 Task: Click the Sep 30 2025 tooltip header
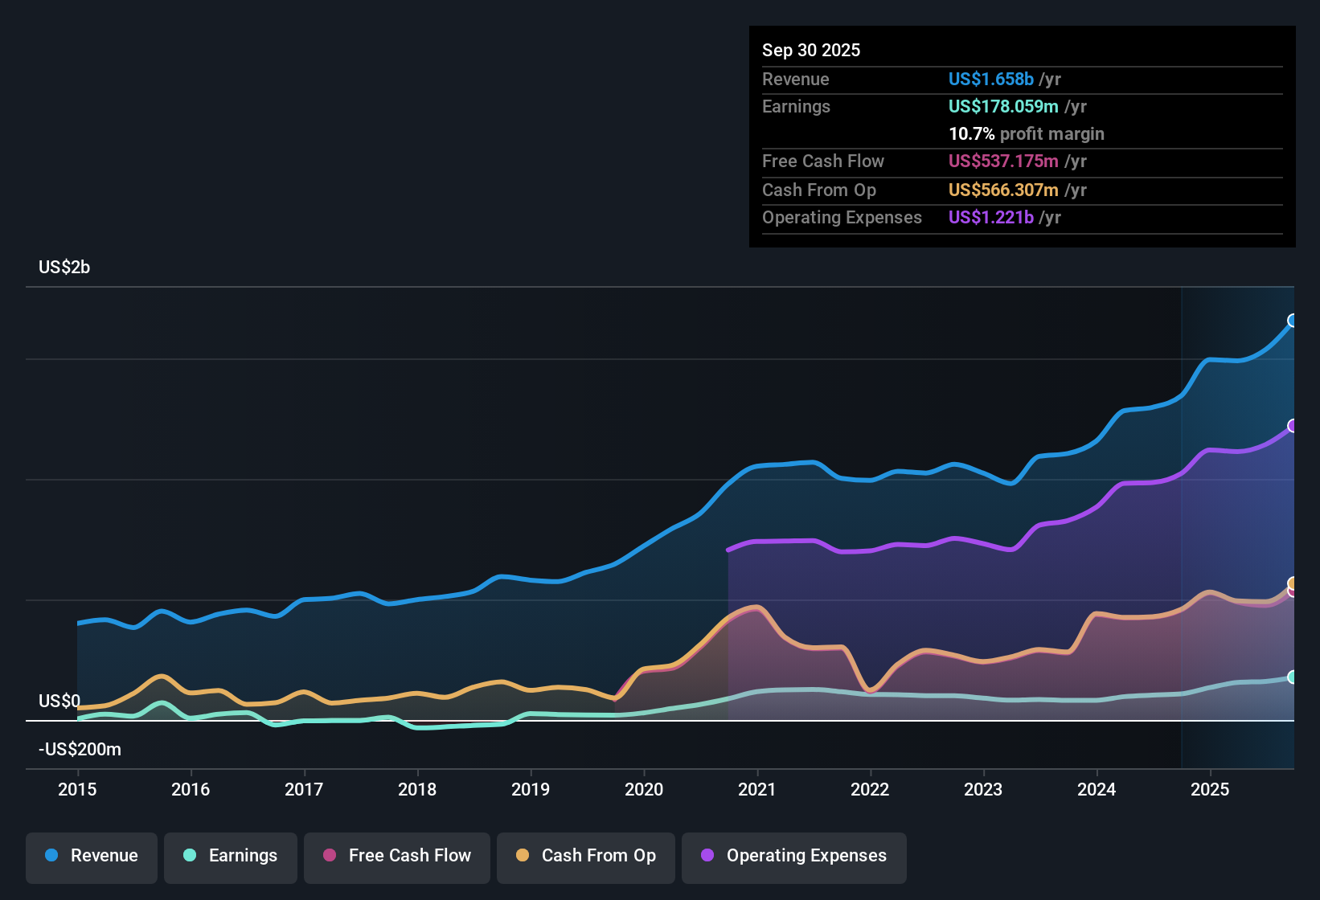pos(811,50)
